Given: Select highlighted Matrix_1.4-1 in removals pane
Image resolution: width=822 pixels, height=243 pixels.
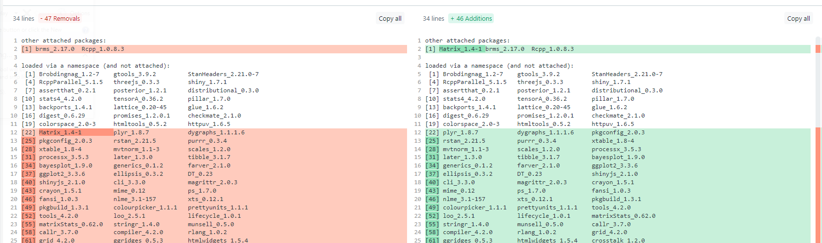Looking at the screenshot, I should pyautogui.click(x=60, y=132).
